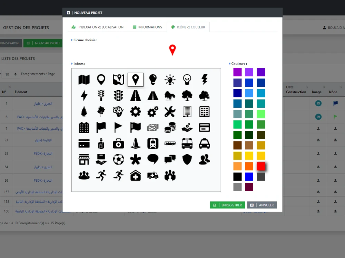The image size is (345, 258).
Task: Pick the outlined light bulb icon
Action: (x=187, y=80)
